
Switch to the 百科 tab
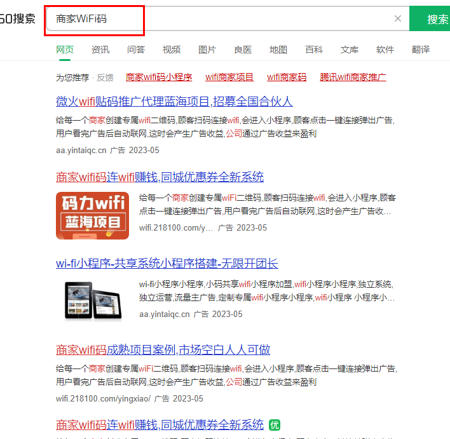click(314, 50)
